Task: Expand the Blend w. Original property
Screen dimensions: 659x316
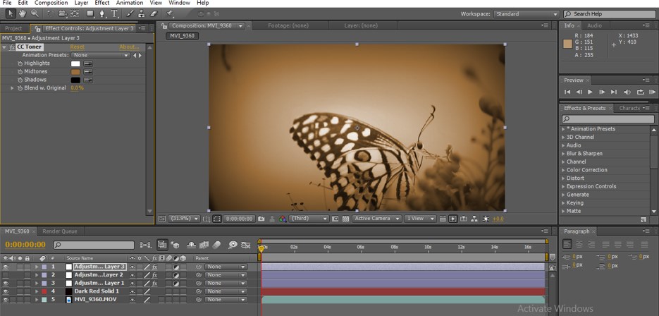Action: click(12, 88)
